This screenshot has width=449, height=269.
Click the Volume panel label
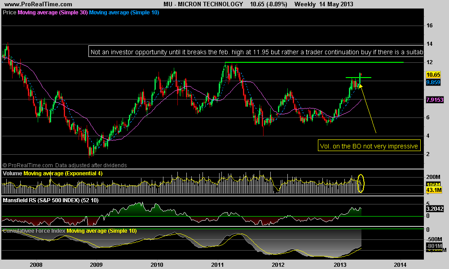pos(12,174)
